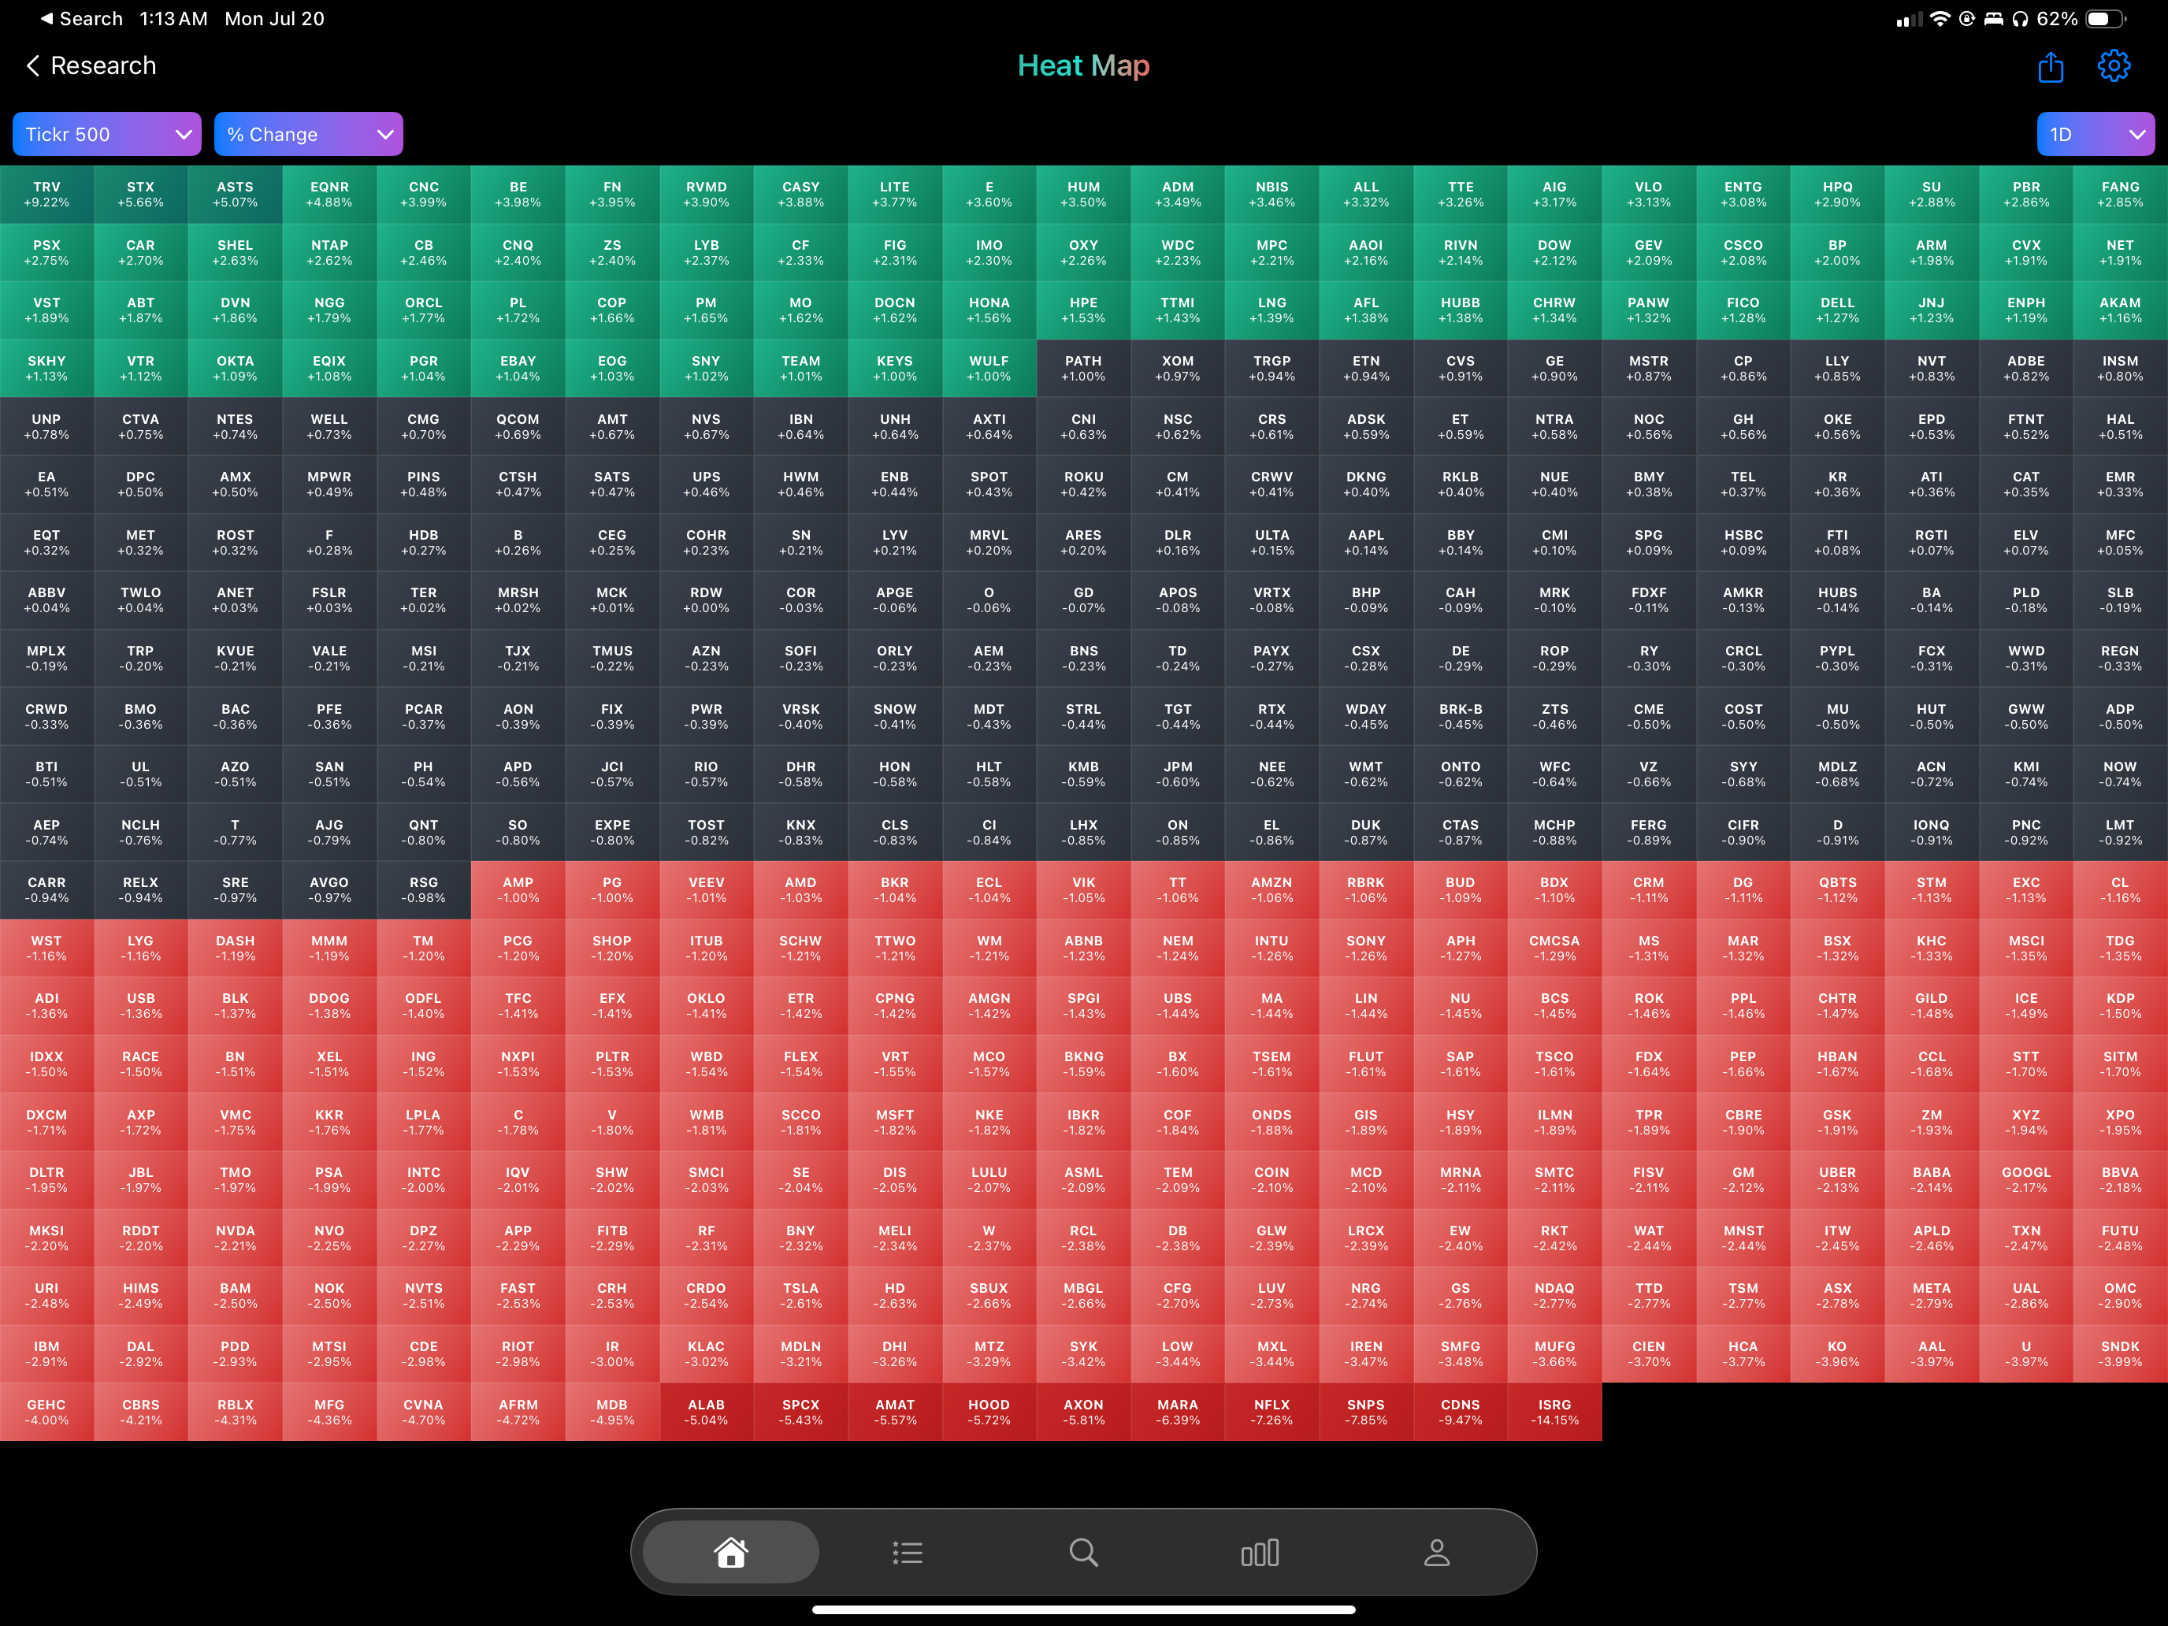Screen dimensions: 2168x1626
Task: Open heat map settings gear
Action: point(2114,67)
